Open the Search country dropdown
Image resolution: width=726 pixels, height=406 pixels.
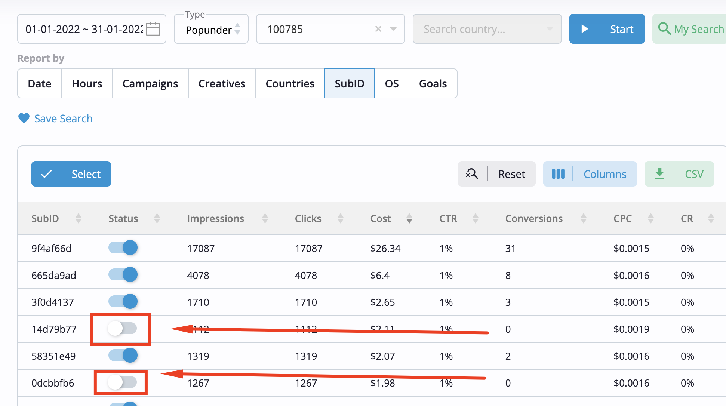487,29
